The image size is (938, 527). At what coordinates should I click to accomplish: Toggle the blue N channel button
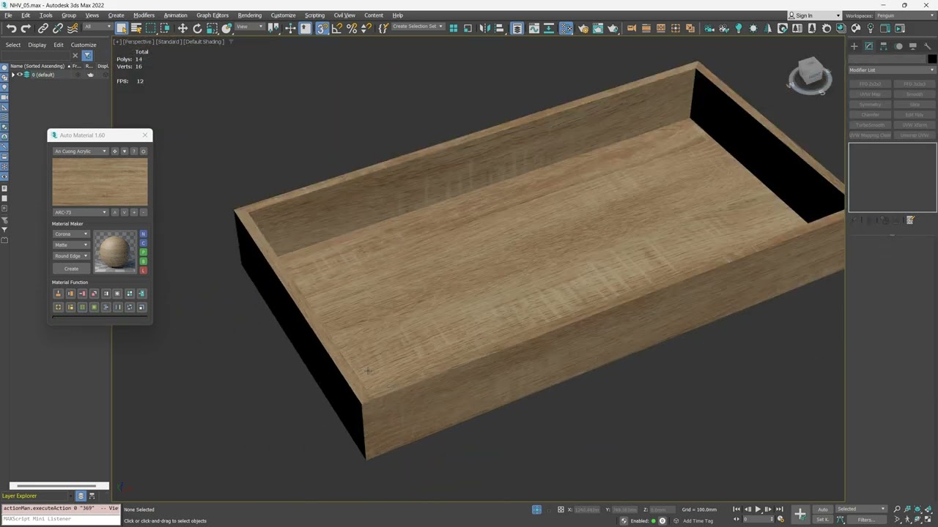[x=144, y=233]
